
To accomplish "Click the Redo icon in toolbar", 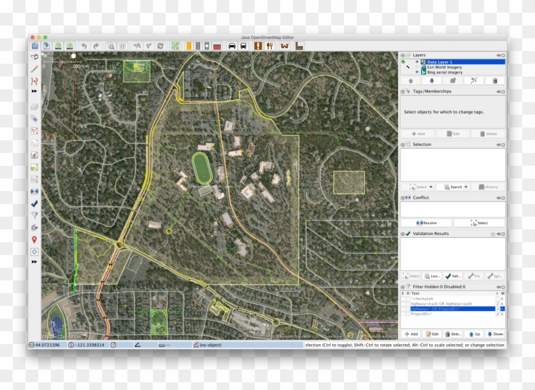I will coord(96,45).
